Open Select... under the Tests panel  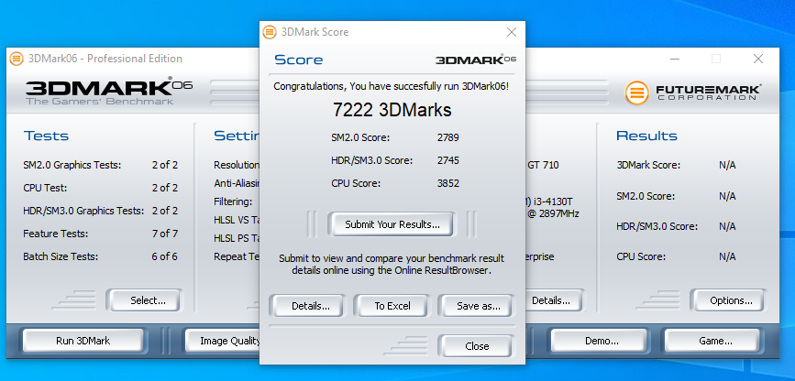coord(147,299)
